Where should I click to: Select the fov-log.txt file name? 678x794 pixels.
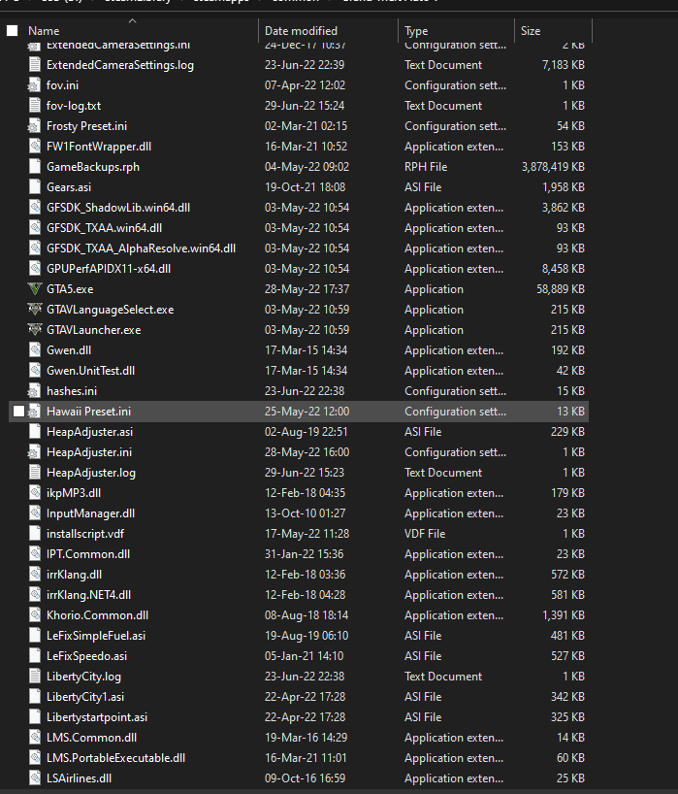[74, 106]
